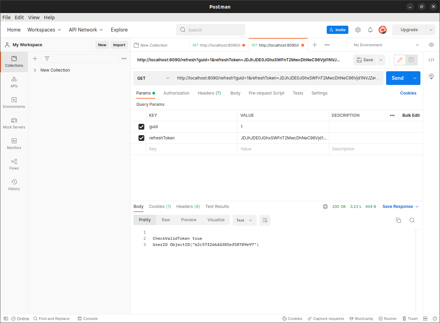
Task: Open the notifications bell
Action: 370,30
